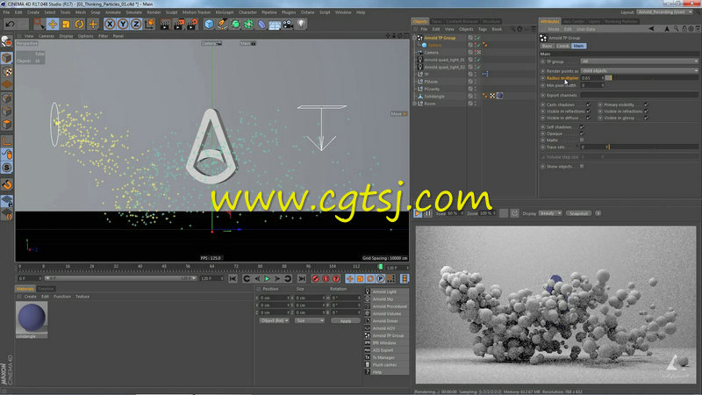702x395 pixels.
Task: Start IPR render play button
Action: click(x=418, y=213)
